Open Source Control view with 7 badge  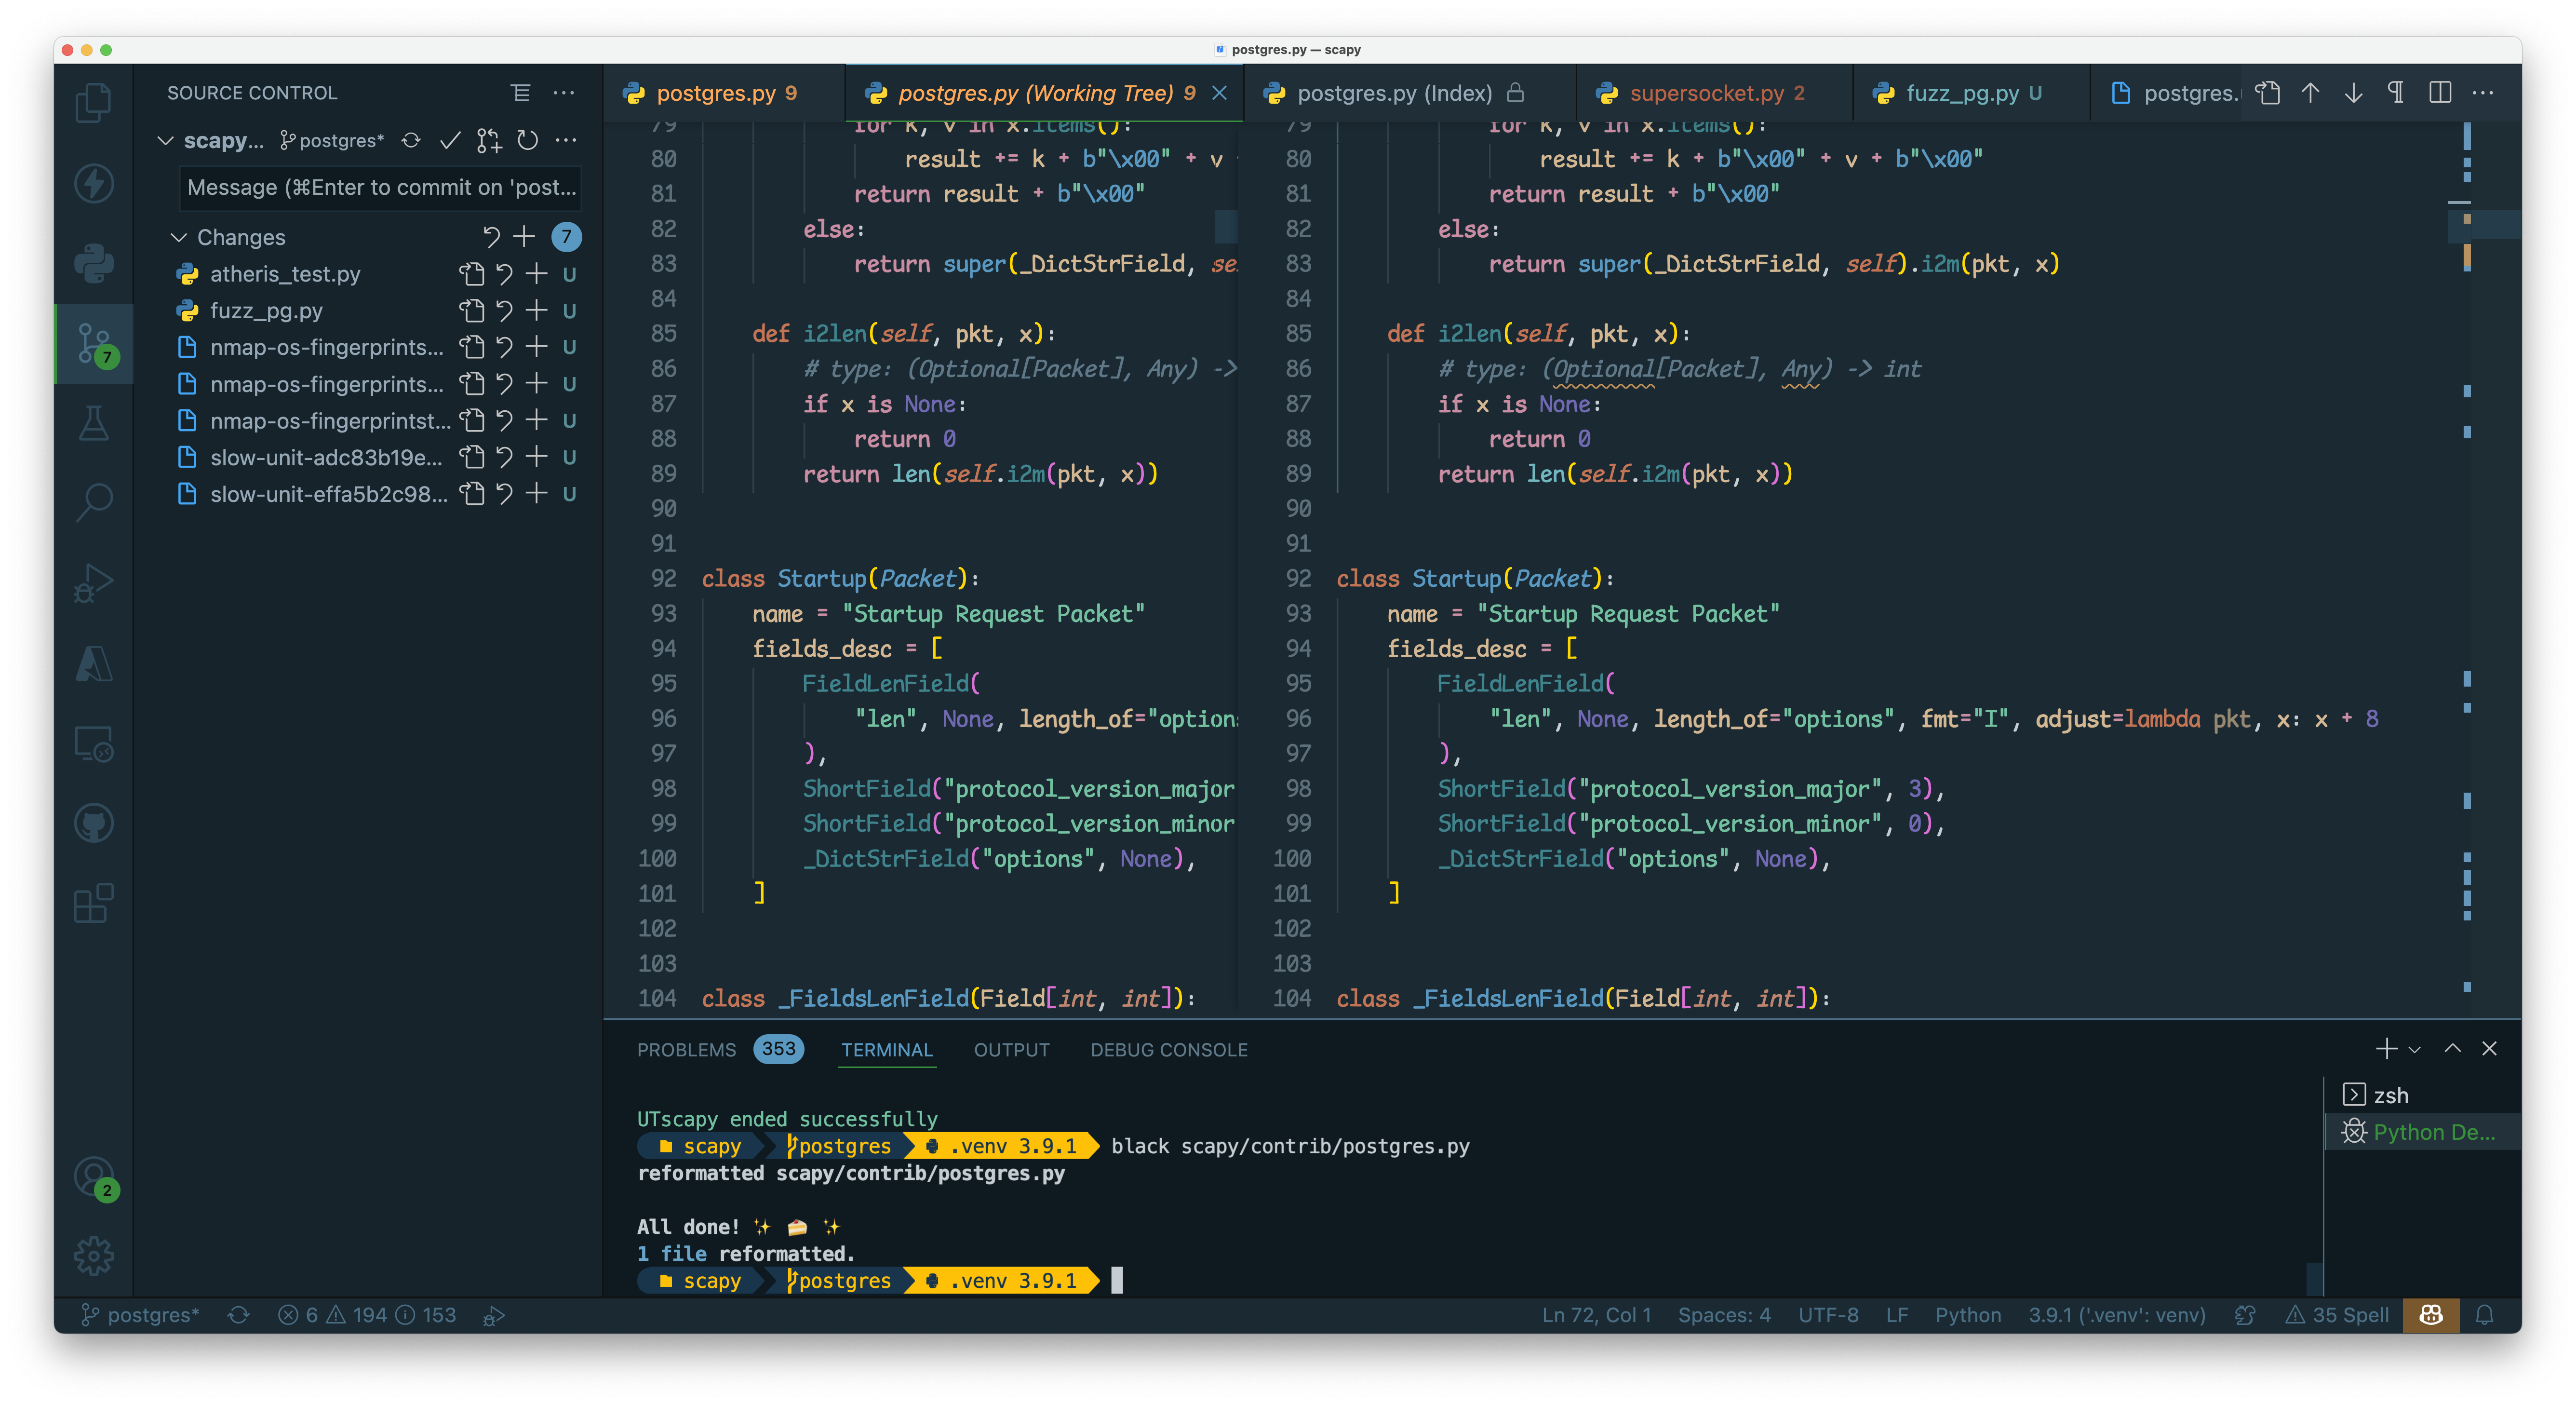point(93,343)
